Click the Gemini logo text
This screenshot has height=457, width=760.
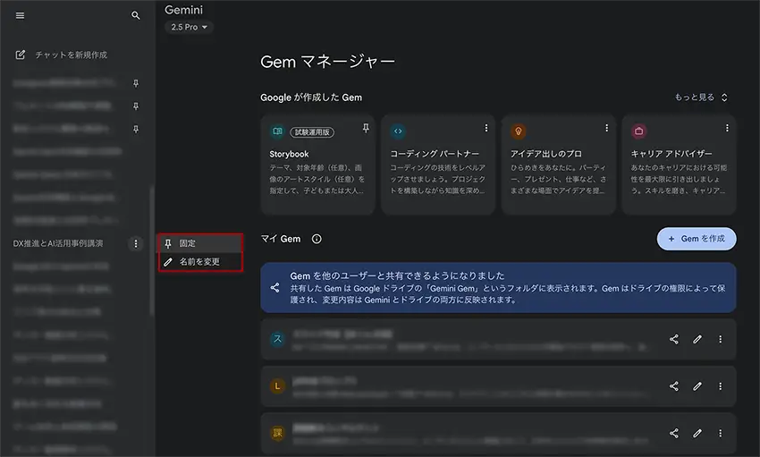[183, 10]
